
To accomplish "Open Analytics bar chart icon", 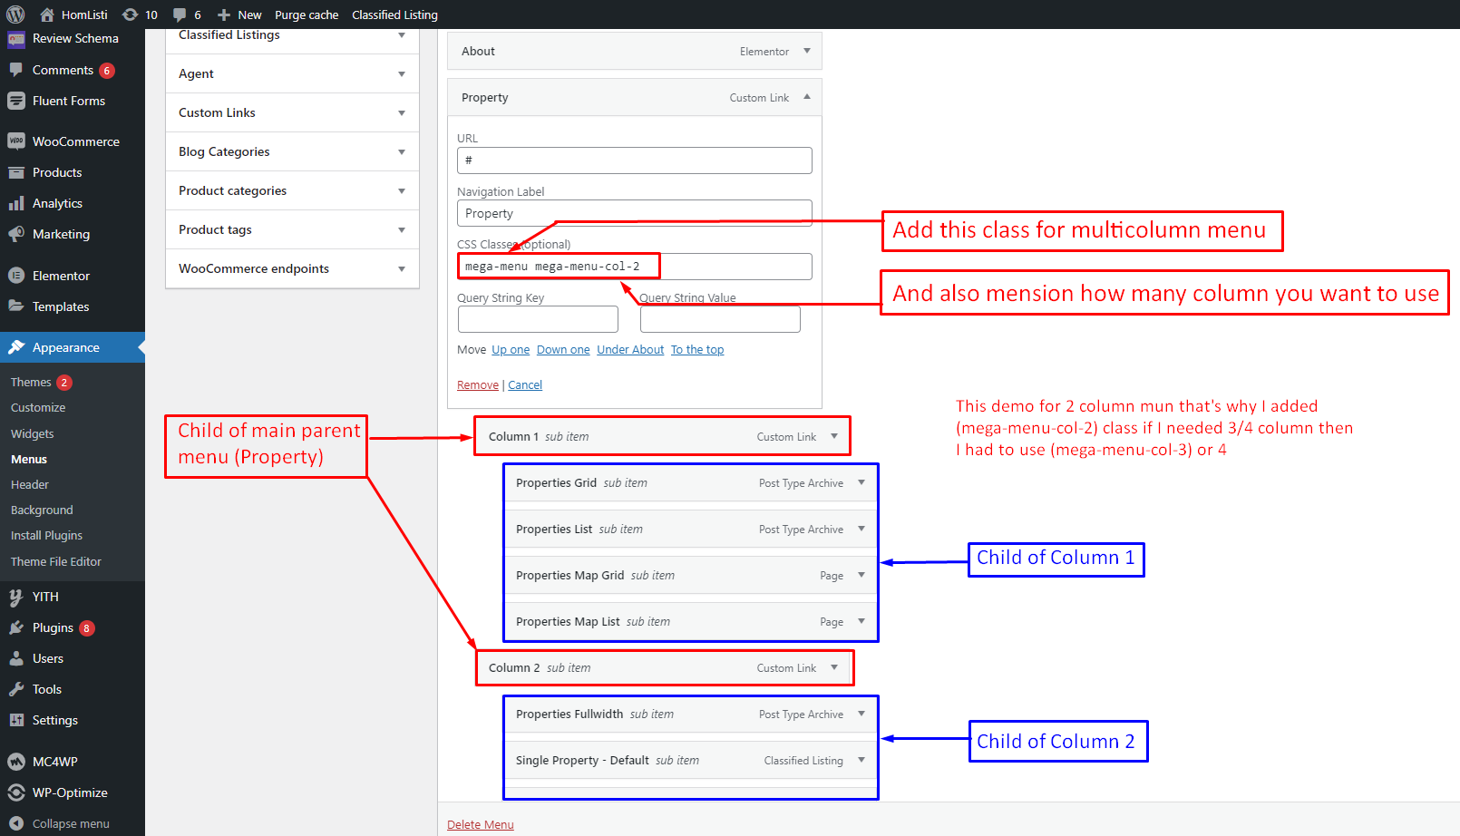I will pos(16,203).
